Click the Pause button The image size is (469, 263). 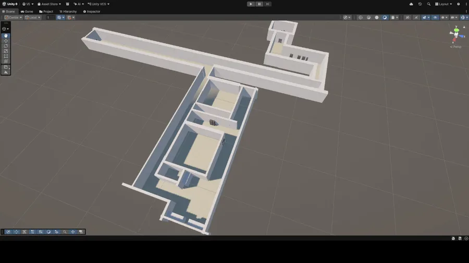[259, 4]
